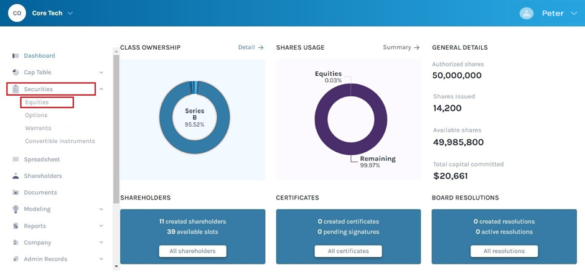Click the Shareholders person icon
Screen dimensions: 585x274
16,176
